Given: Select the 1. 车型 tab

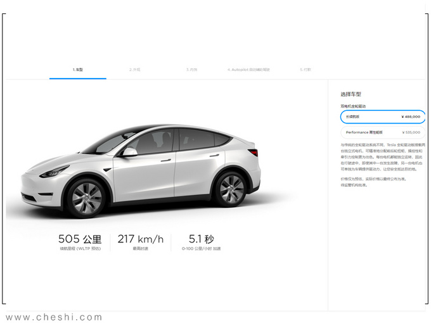Looking at the screenshot, I should tap(78, 69).
